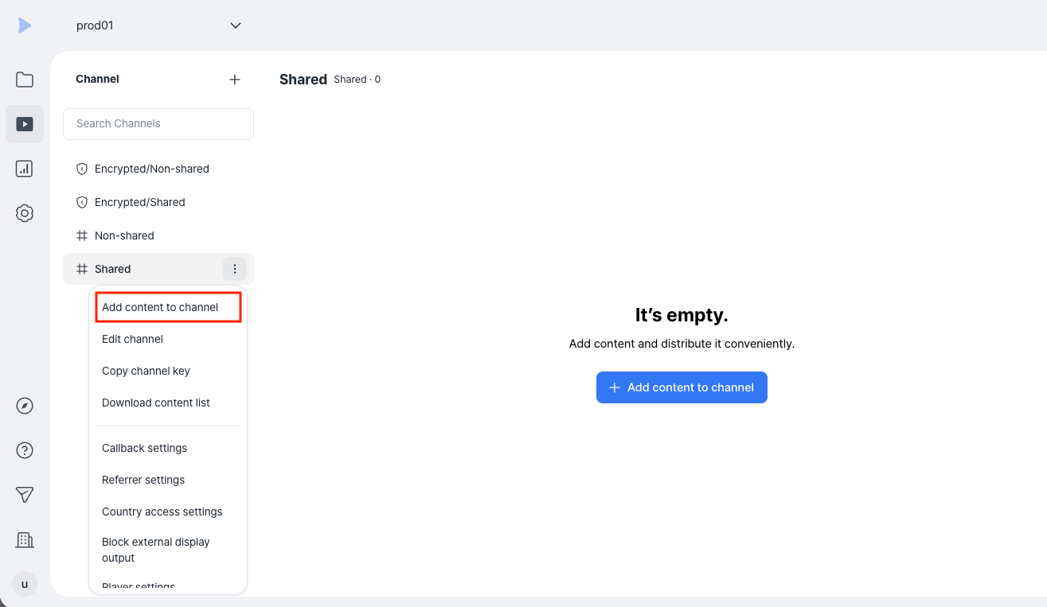Click the user avatar labeled u

pos(25,584)
